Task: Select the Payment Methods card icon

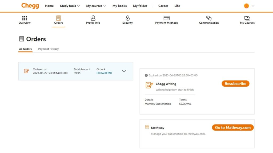Action: pos(166,18)
